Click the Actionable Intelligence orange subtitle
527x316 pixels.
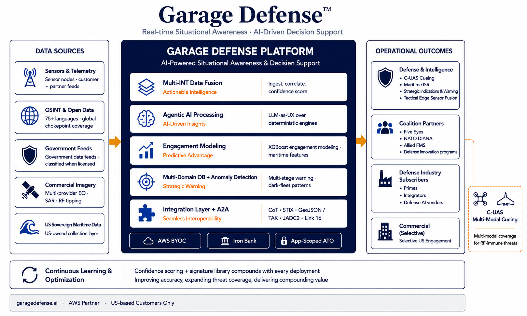click(190, 92)
